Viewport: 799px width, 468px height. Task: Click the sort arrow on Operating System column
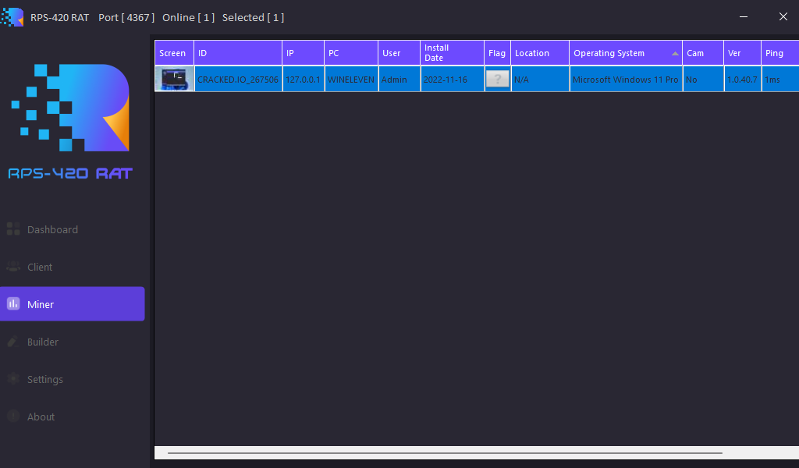pyautogui.click(x=675, y=54)
